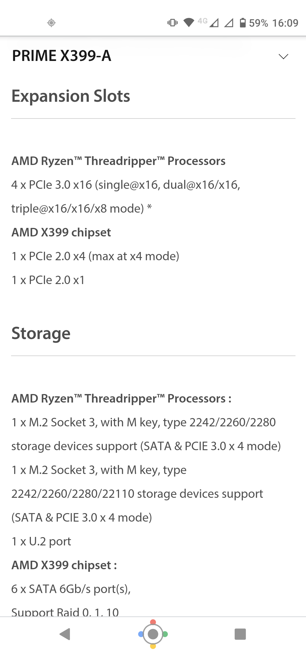The height and width of the screenshot is (652, 306).
Task: Tap the battery level icon
Action: pyautogui.click(x=243, y=23)
